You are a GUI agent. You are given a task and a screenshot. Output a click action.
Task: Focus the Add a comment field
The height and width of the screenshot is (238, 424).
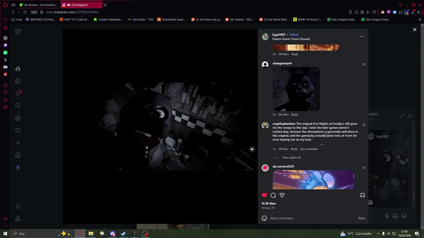click(x=313, y=218)
